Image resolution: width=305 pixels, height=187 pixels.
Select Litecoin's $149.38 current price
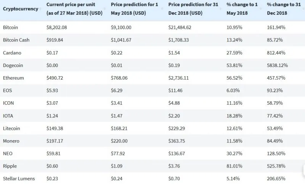pyautogui.click(x=55, y=128)
